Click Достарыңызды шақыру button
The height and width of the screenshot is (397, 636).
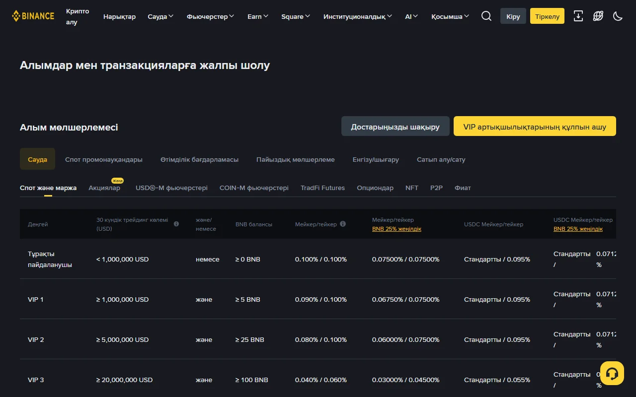coord(396,126)
